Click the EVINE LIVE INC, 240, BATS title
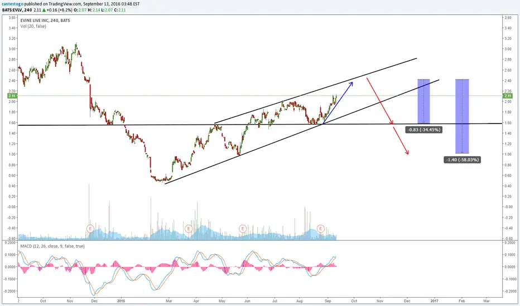The width and height of the screenshot is (520, 306). point(45,21)
